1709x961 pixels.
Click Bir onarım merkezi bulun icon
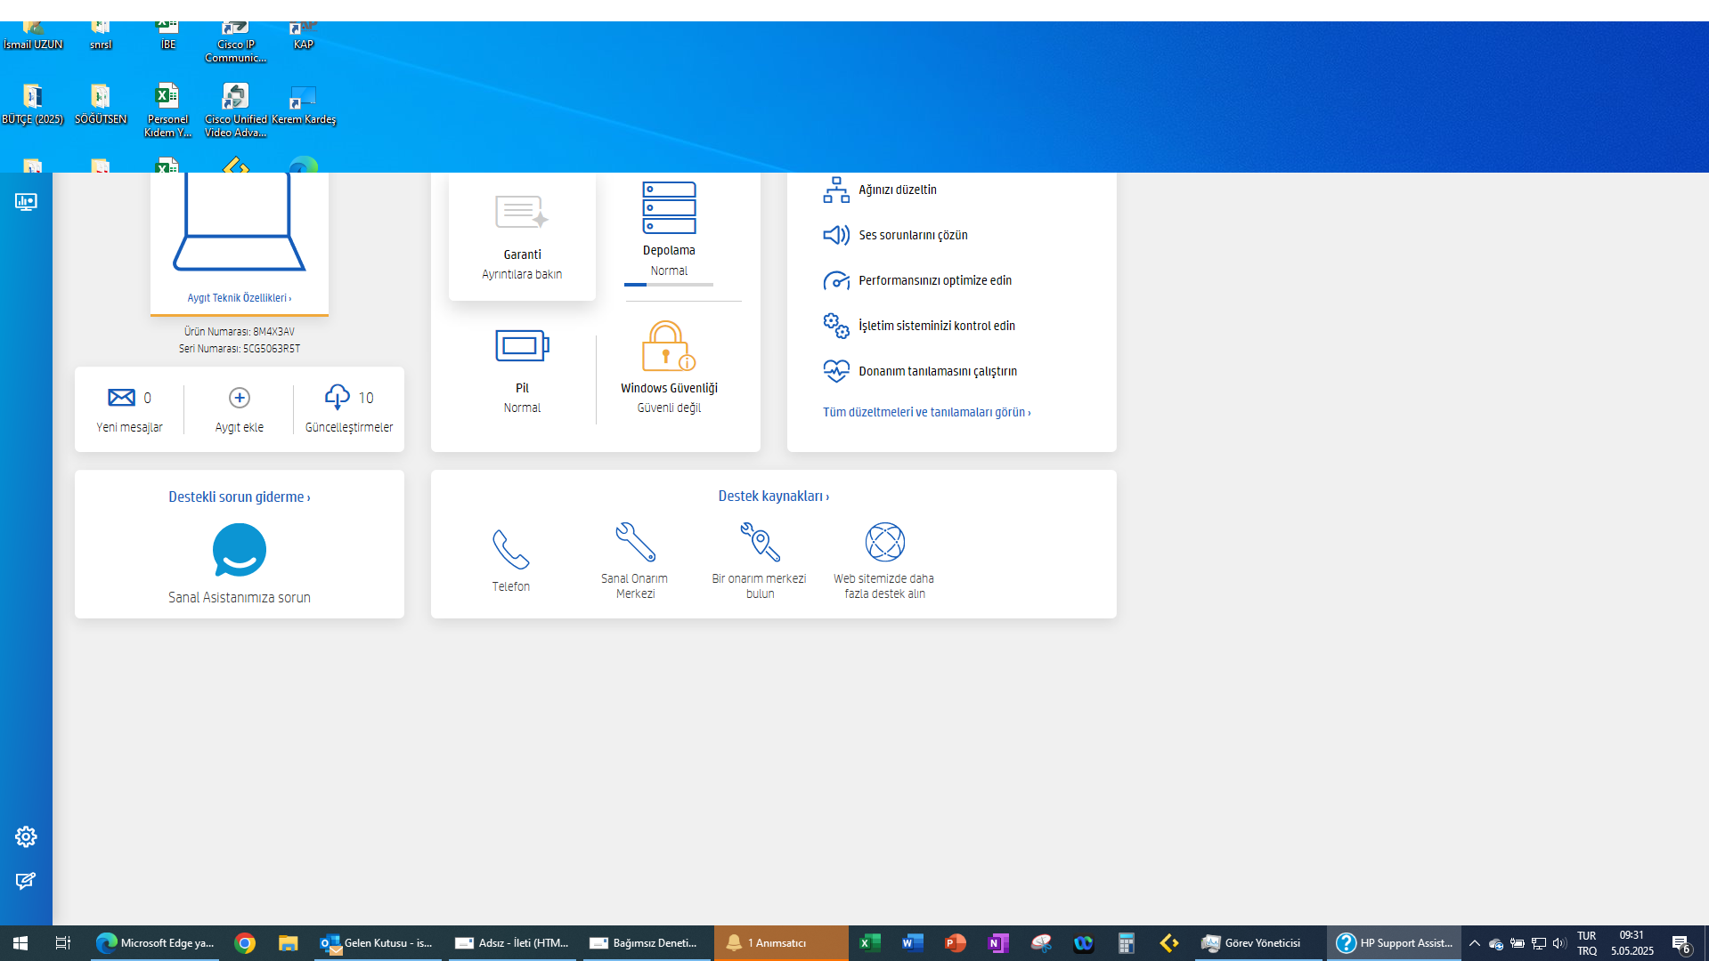[761, 542]
